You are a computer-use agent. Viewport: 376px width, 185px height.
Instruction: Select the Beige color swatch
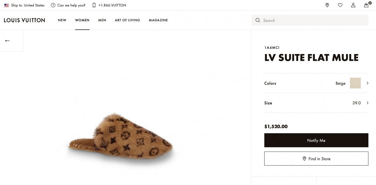355,83
